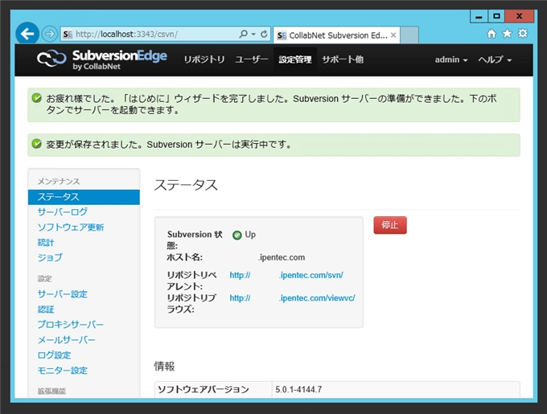Open プロキシサーバー settings link
Viewport: 547px width, 414px height.
(x=71, y=325)
